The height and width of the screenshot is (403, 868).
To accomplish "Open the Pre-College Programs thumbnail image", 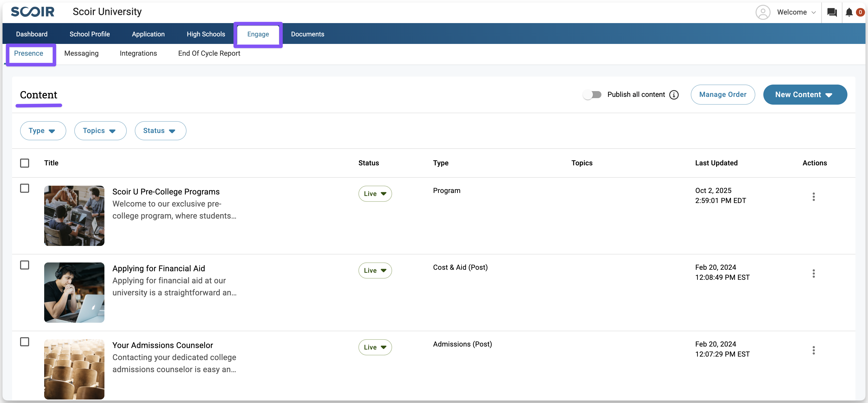I will tap(74, 216).
